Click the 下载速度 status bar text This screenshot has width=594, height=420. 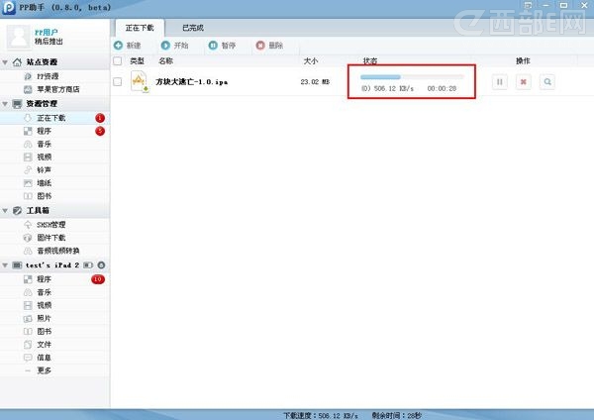tap(321, 415)
